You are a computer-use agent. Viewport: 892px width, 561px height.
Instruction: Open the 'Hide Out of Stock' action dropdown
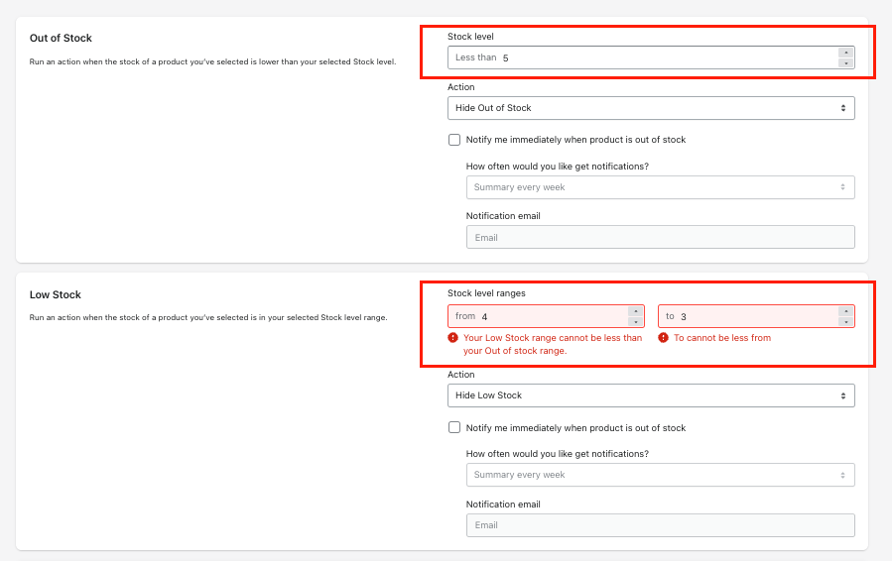tap(651, 108)
